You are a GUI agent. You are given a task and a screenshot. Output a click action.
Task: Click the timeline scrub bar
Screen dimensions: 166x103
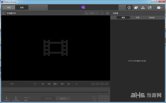point(56,93)
